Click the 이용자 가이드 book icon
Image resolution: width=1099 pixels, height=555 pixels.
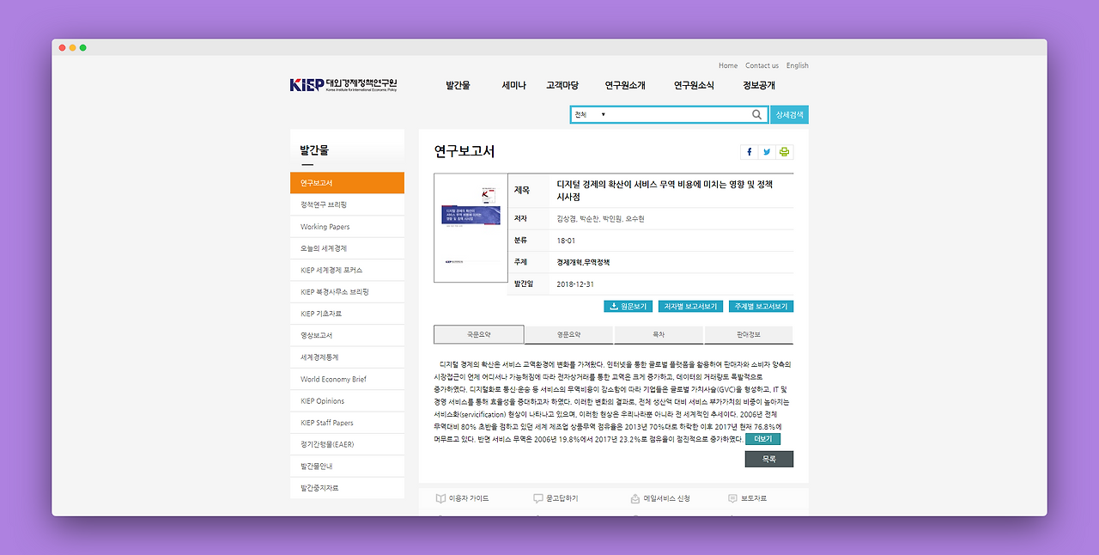click(440, 498)
